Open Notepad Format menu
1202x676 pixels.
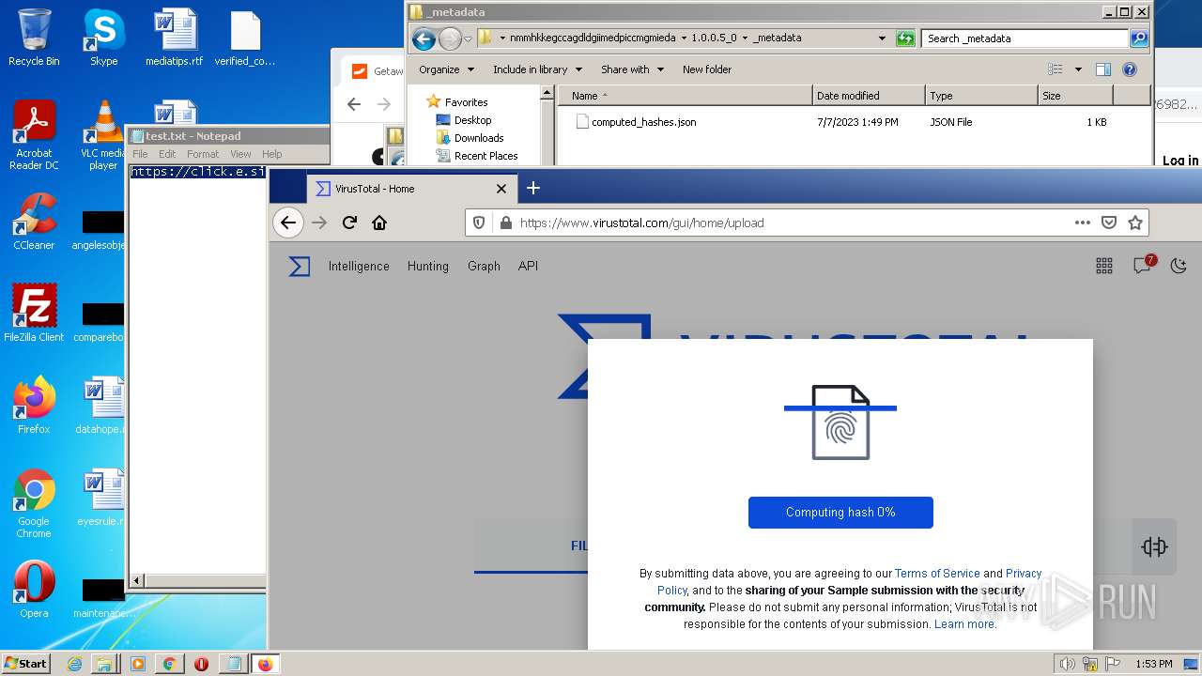click(x=203, y=154)
